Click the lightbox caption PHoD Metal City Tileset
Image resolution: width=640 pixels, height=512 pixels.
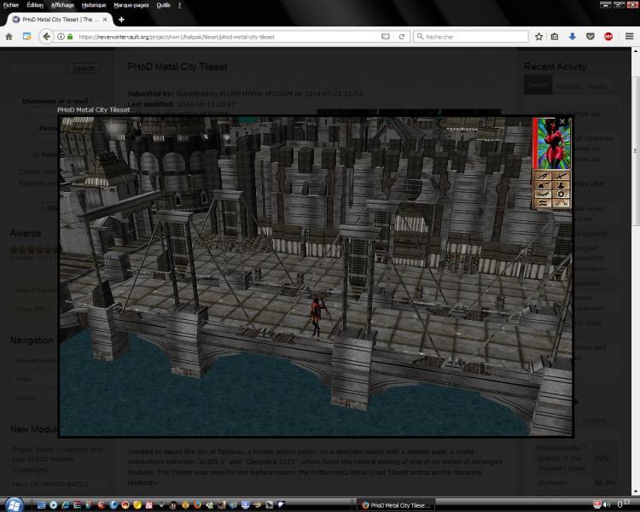pos(94,109)
